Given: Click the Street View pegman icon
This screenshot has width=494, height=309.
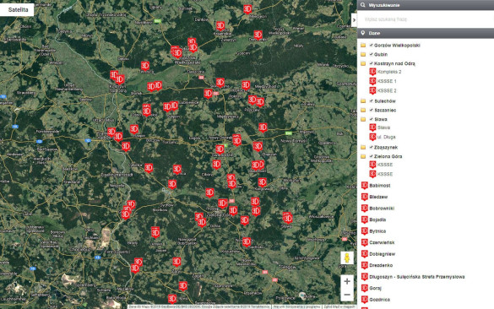Looking at the screenshot, I should [347, 257].
